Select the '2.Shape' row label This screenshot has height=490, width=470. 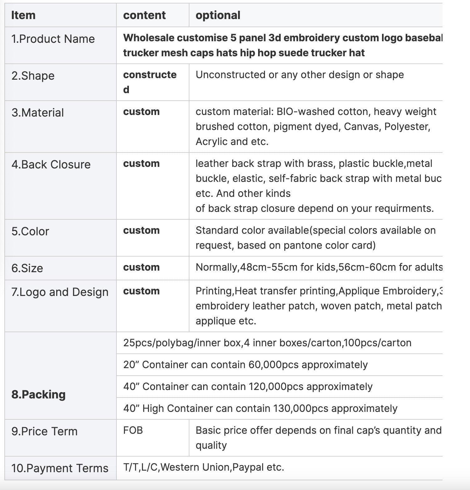(x=33, y=76)
